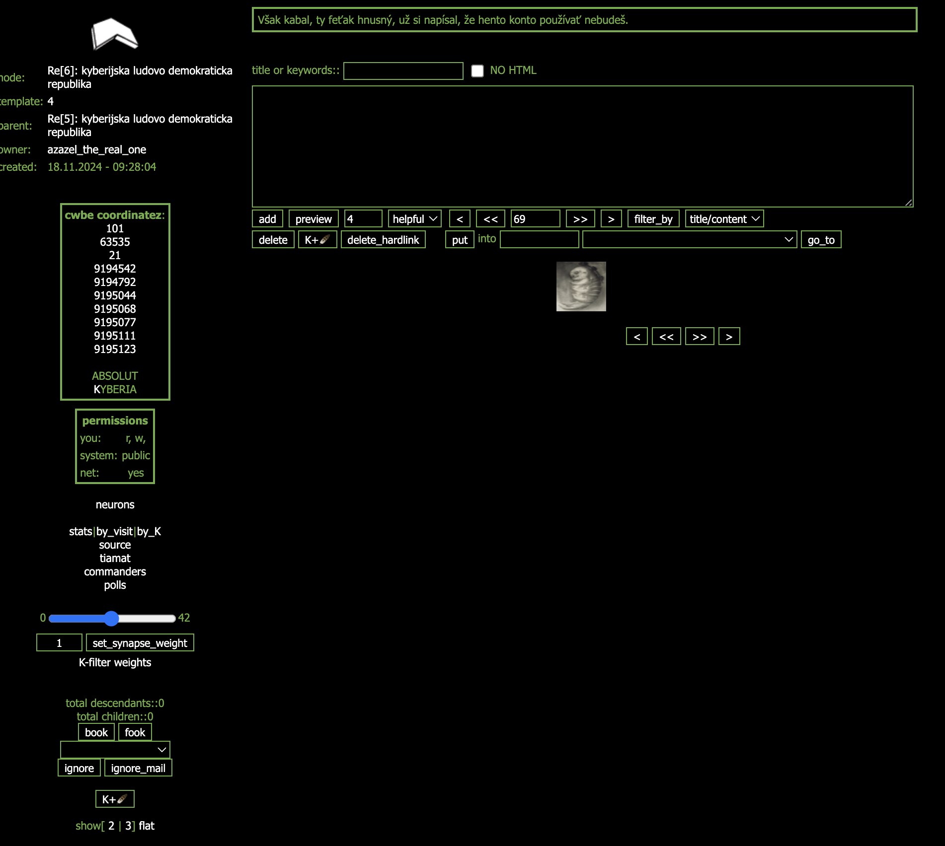The height and width of the screenshot is (846, 945).
Task: Open coordinate 21 link
Action: coord(115,255)
